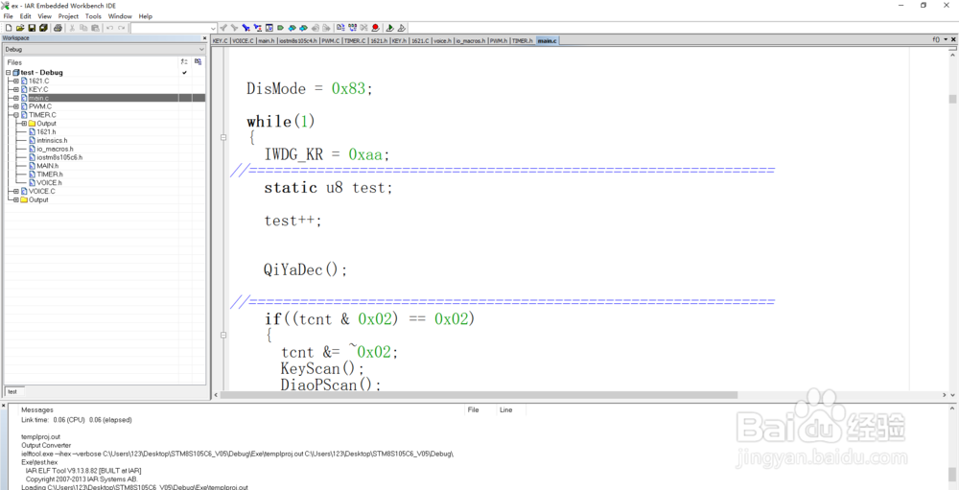
Task: Click the Paste toolbar icon
Action: point(95,28)
